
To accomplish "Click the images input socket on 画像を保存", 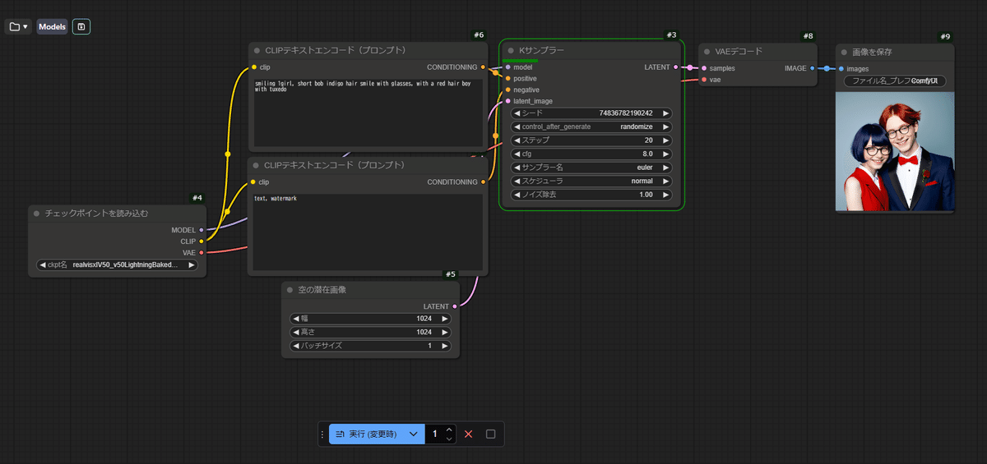I will (x=841, y=69).
